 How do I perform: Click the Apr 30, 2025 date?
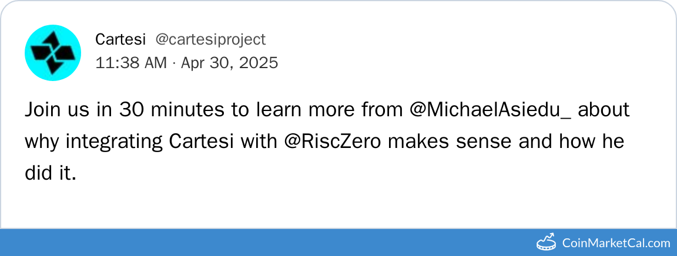pos(229,63)
